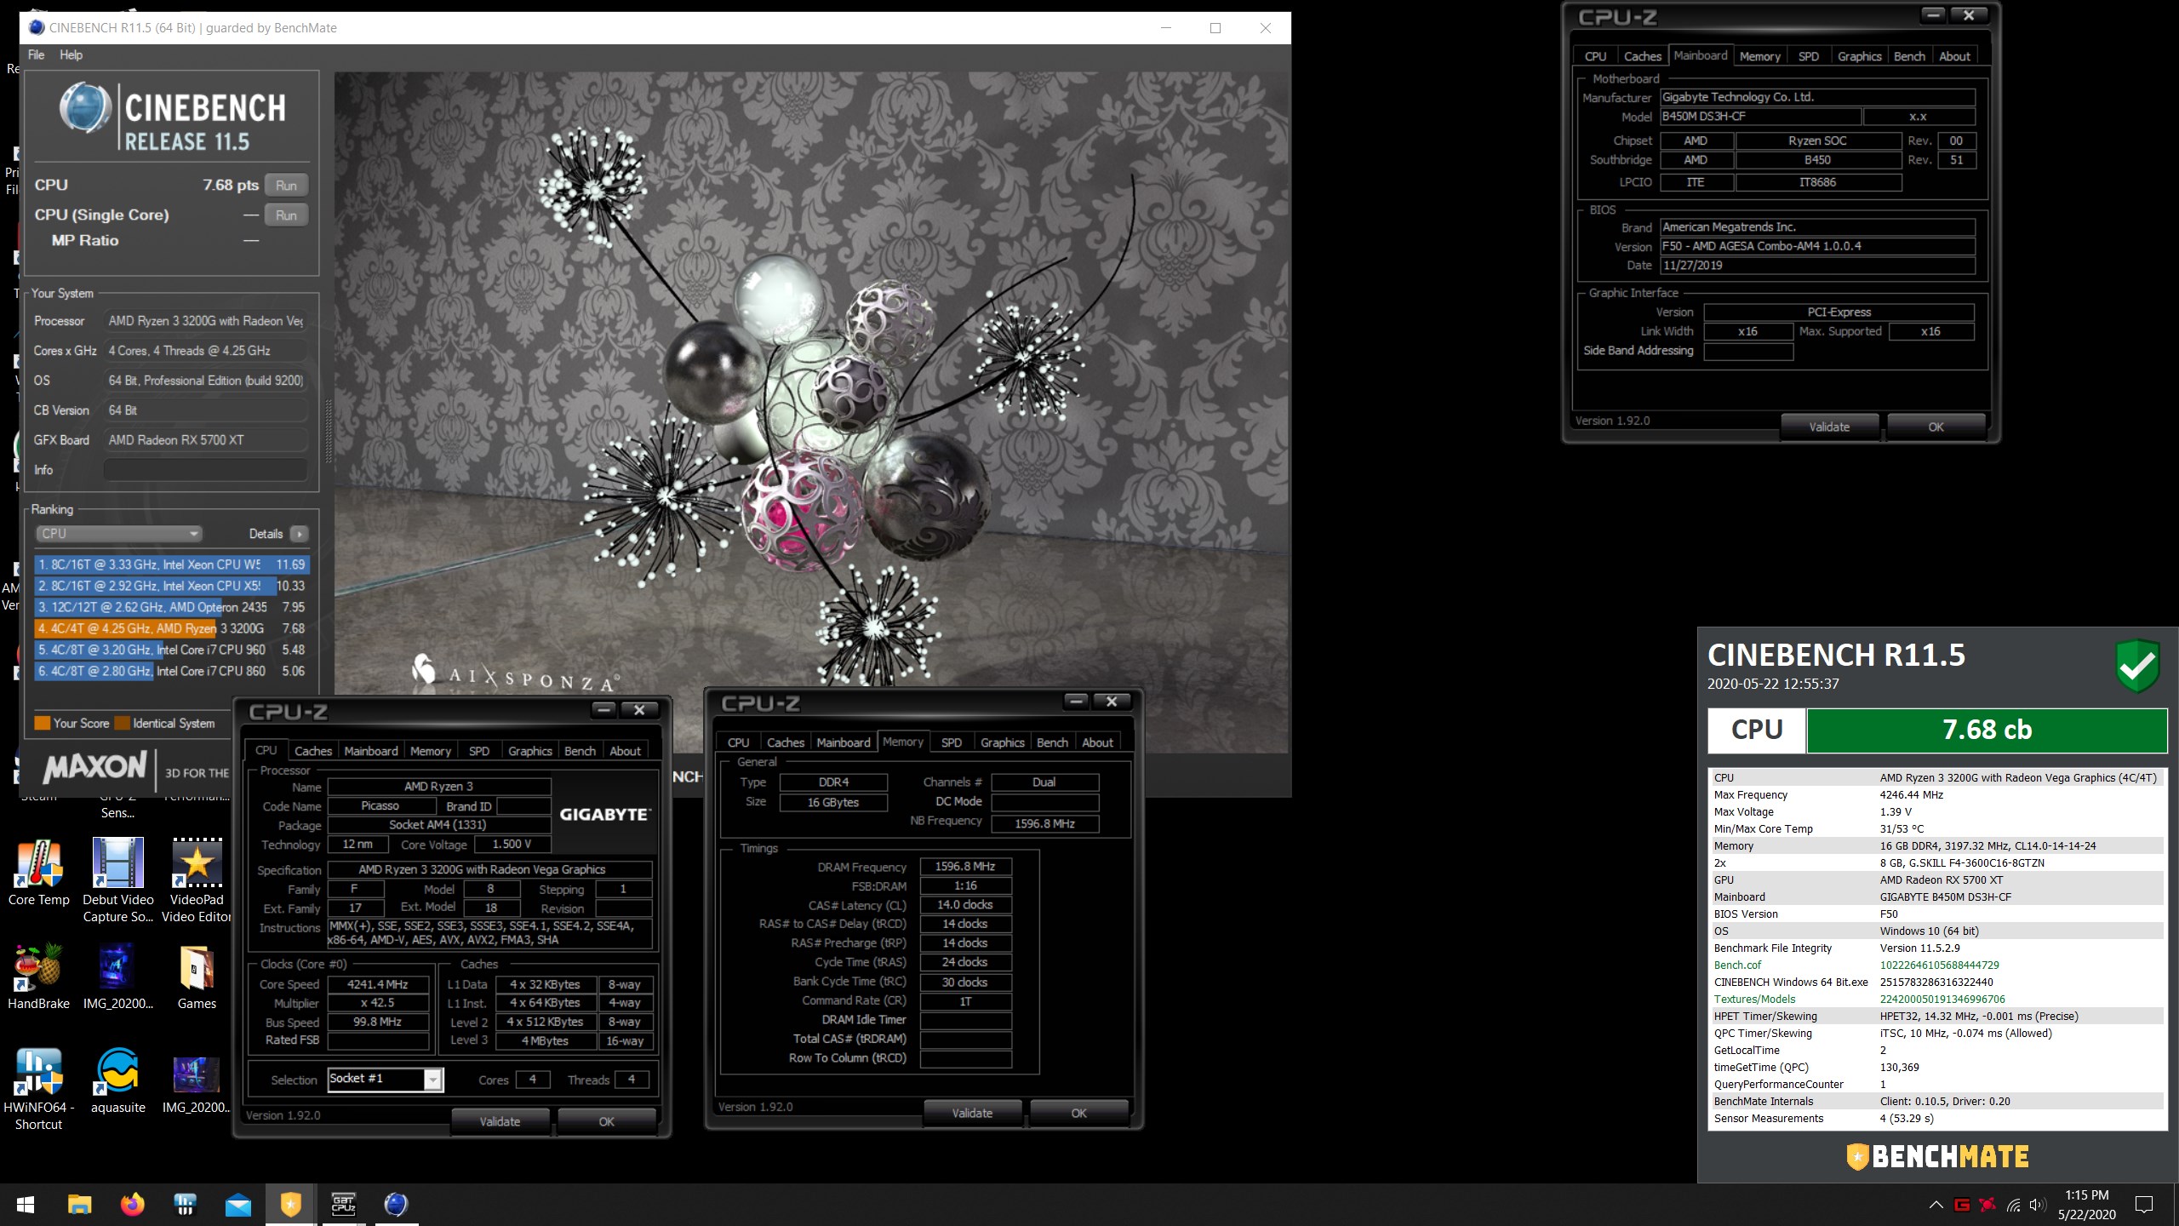The width and height of the screenshot is (2179, 1226).
Task: Open HWiNFO taskbar icon
Action: (x=185, y=1205)
